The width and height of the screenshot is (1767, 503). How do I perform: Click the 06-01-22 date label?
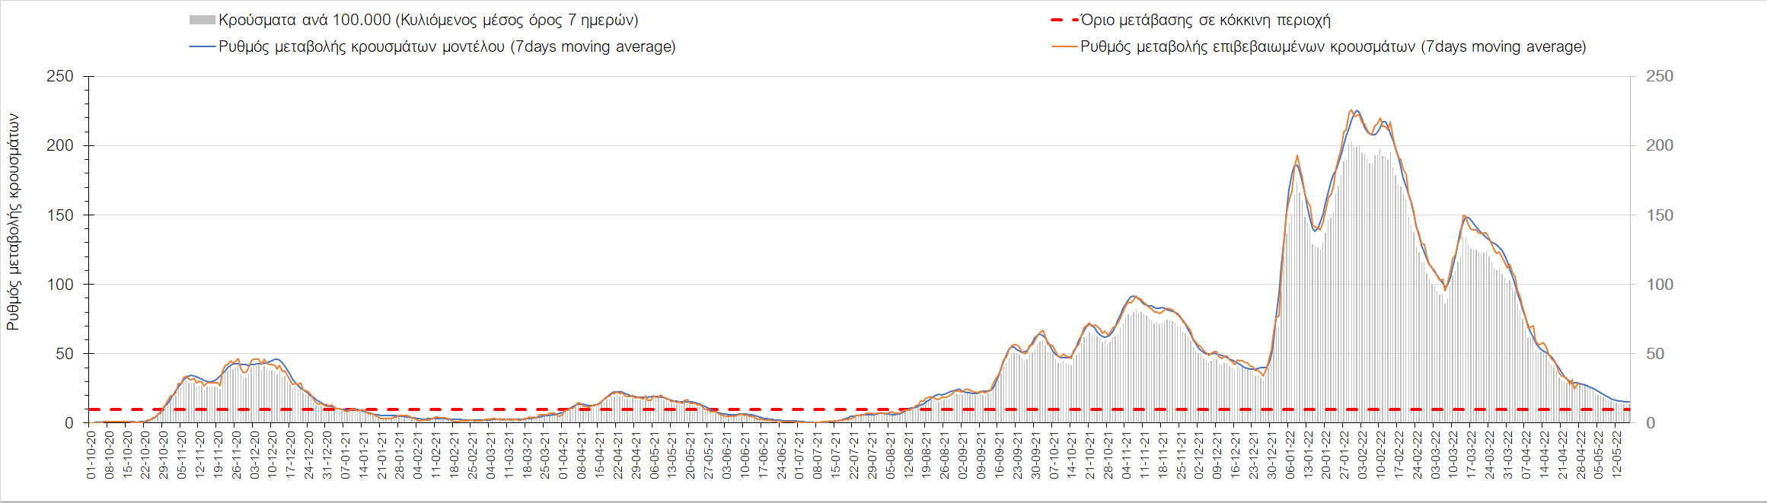coord(1290,455)
